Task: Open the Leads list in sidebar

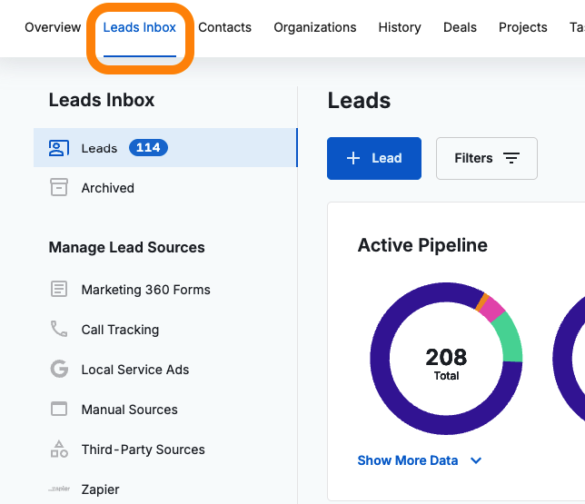Action: tap(165, 148)
